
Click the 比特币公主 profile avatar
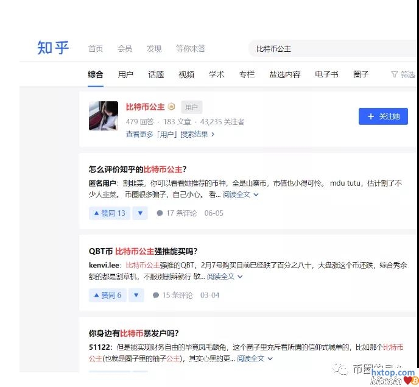coord(104,116)
